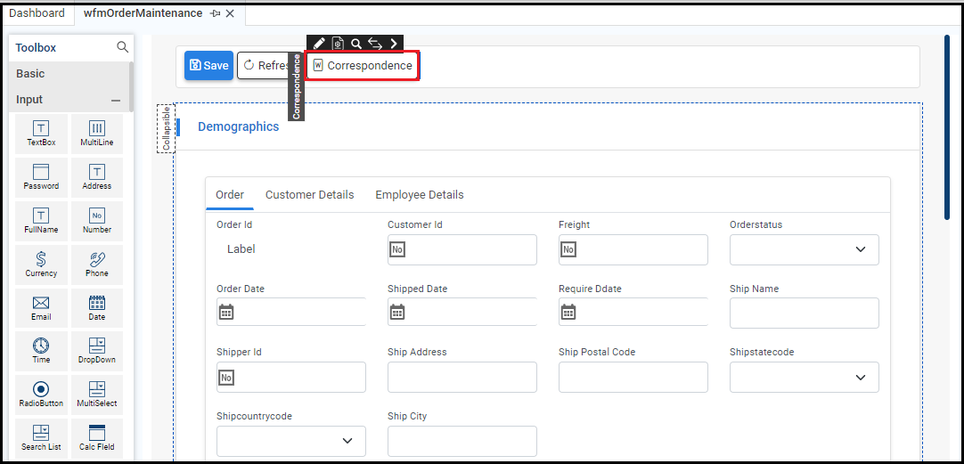The width and height of the screenshot is (964, 464).
Task: Click the document settings icon in the black toolbar
Action: click(338, 44)
